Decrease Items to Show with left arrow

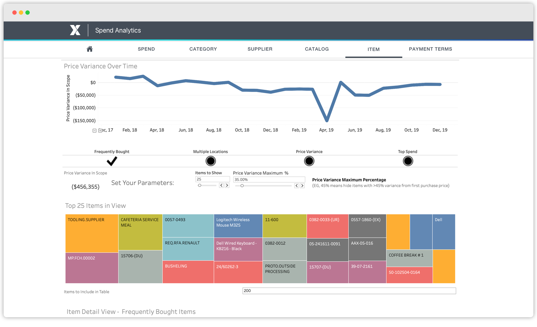pos(221,185)
